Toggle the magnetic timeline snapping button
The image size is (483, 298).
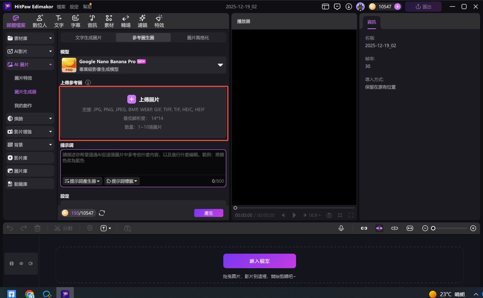coord(379,228)
